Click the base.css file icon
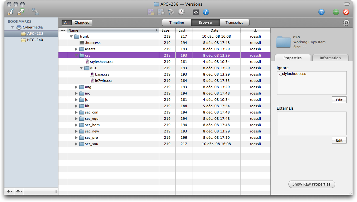357x202 pixels. (92, 74)
